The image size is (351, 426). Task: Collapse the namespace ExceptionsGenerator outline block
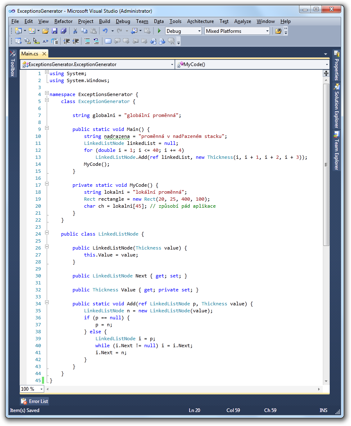point(47,93)
